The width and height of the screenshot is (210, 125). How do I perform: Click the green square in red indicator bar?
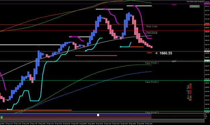[2, 118]
